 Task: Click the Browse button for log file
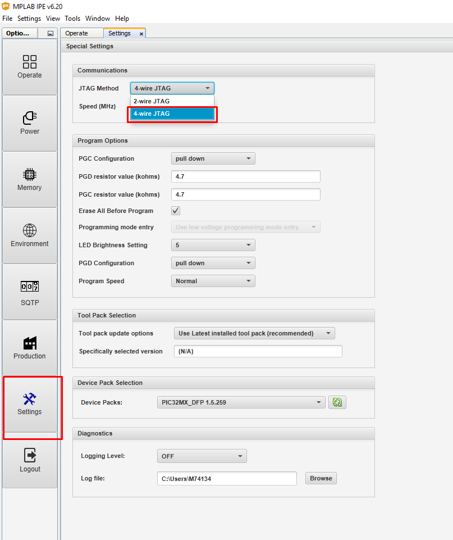click(x=321, y=478)
